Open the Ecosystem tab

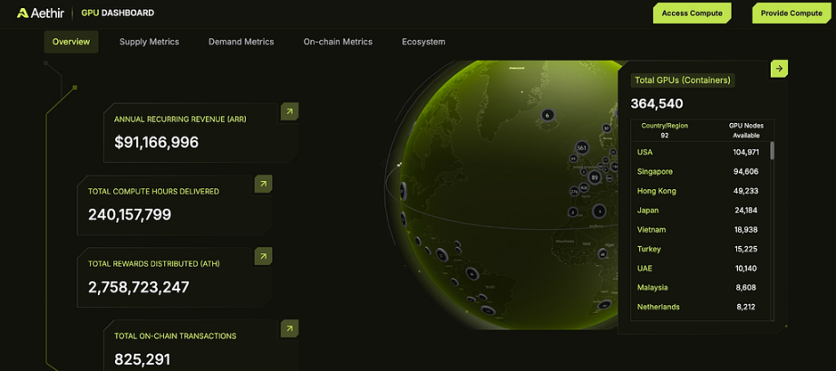tap(423, 42)
